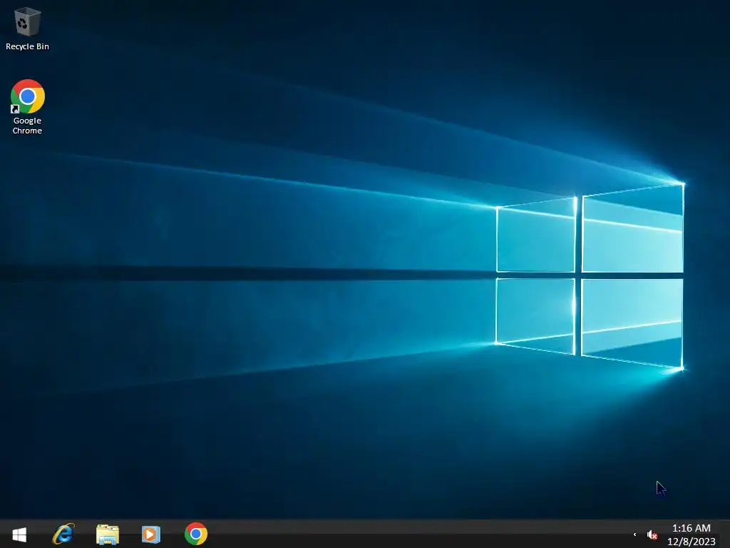Select the Recycle Bin desktop icon

click(x=27, y=28)
